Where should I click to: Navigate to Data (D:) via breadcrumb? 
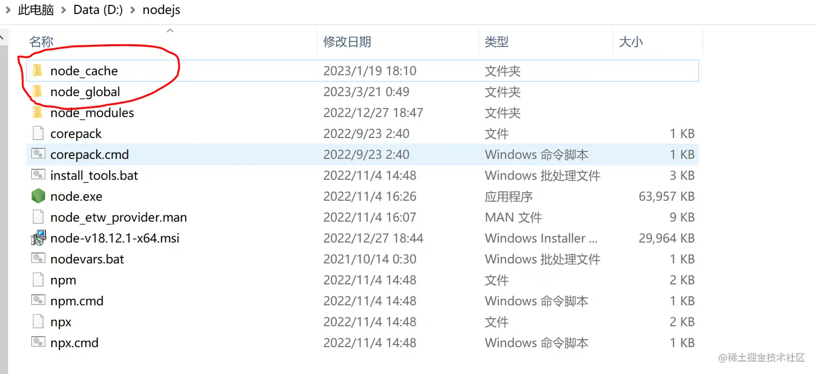pyautogui.click(x=98, y=9)
